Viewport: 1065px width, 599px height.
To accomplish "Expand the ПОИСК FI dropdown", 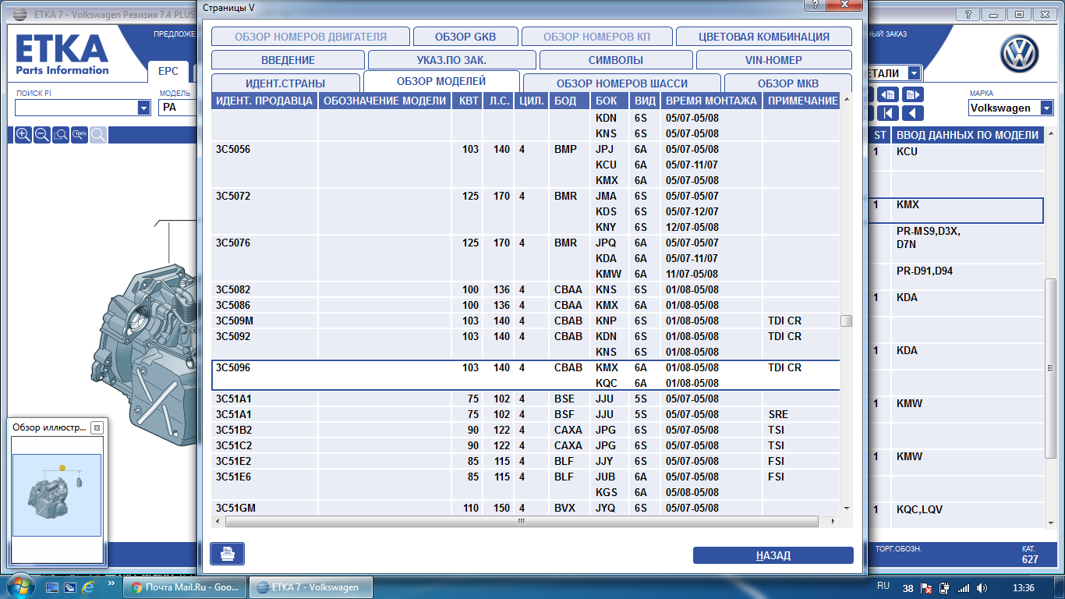I will tap(143, 108).
